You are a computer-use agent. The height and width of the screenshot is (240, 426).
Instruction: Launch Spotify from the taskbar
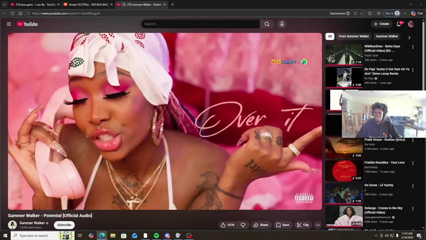click(x=156, y=236)
